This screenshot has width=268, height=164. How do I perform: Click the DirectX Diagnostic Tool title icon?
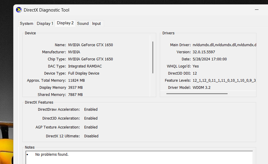(x=19, y=10)
